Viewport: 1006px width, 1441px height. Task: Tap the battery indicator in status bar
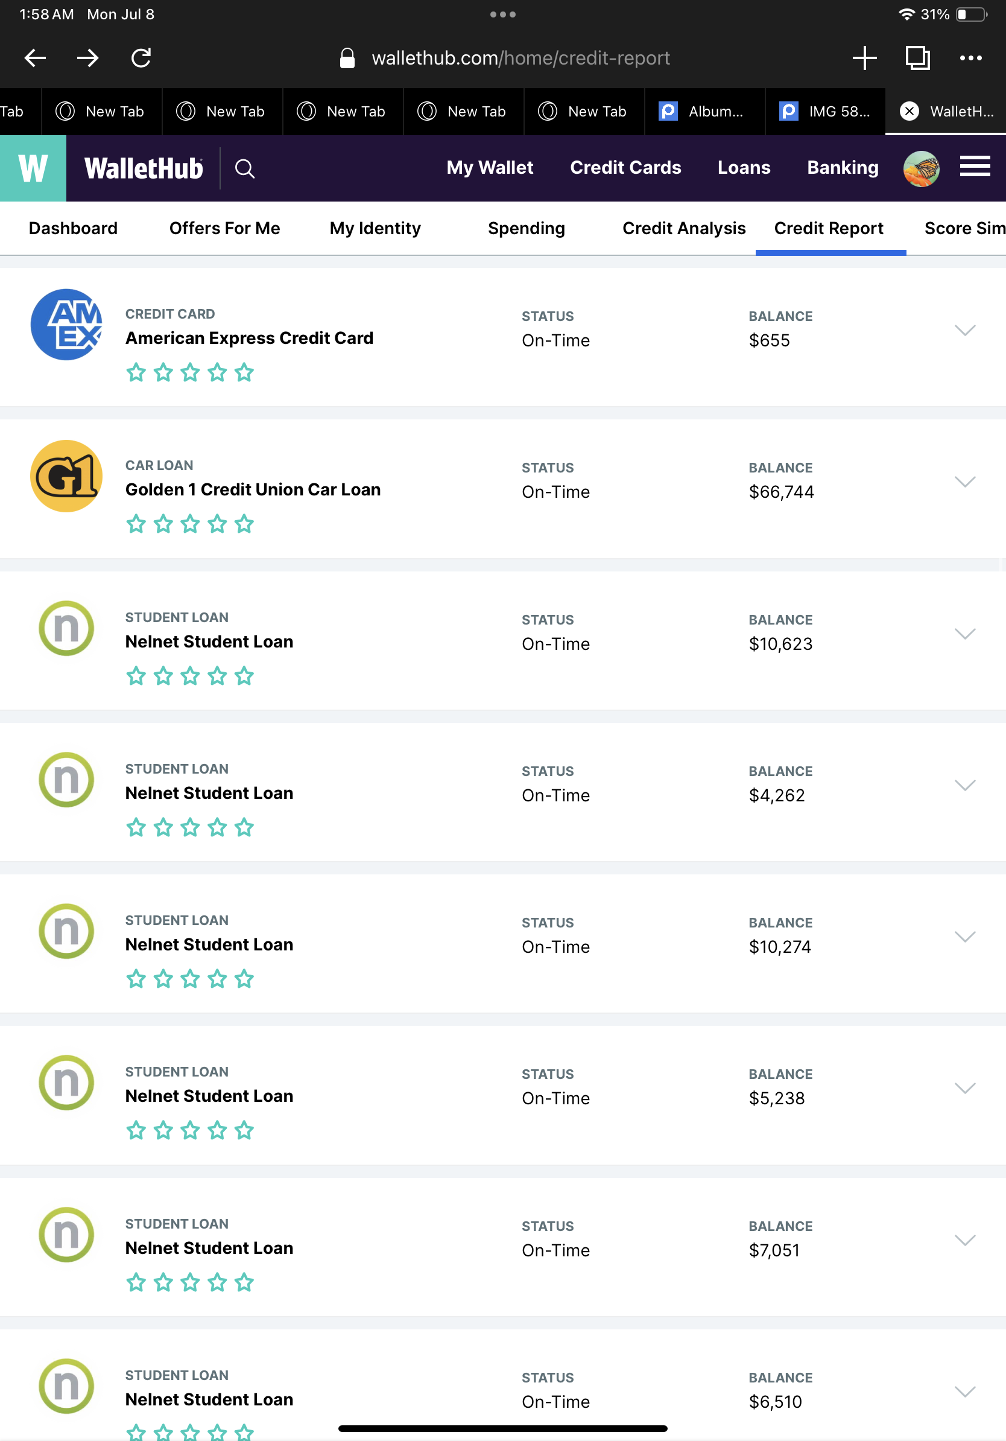coord(971,14)
